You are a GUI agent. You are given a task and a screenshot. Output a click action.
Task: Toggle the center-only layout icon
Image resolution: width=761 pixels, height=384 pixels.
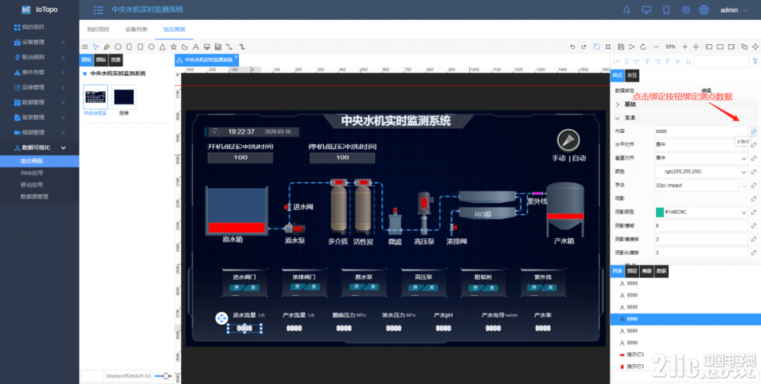720,47
